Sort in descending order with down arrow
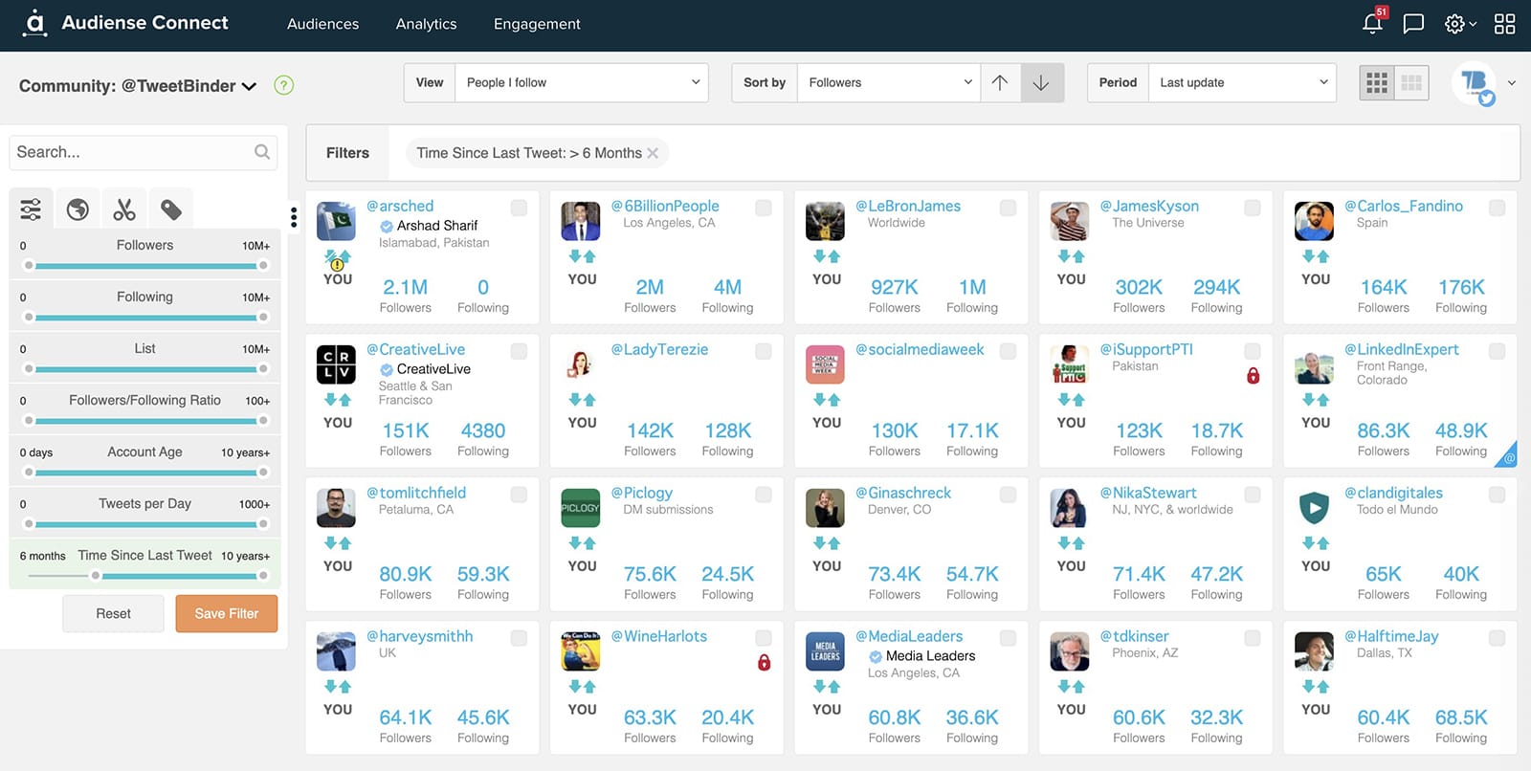Viewport: 1531px width, 771px height. click(x=1042, y=82)
